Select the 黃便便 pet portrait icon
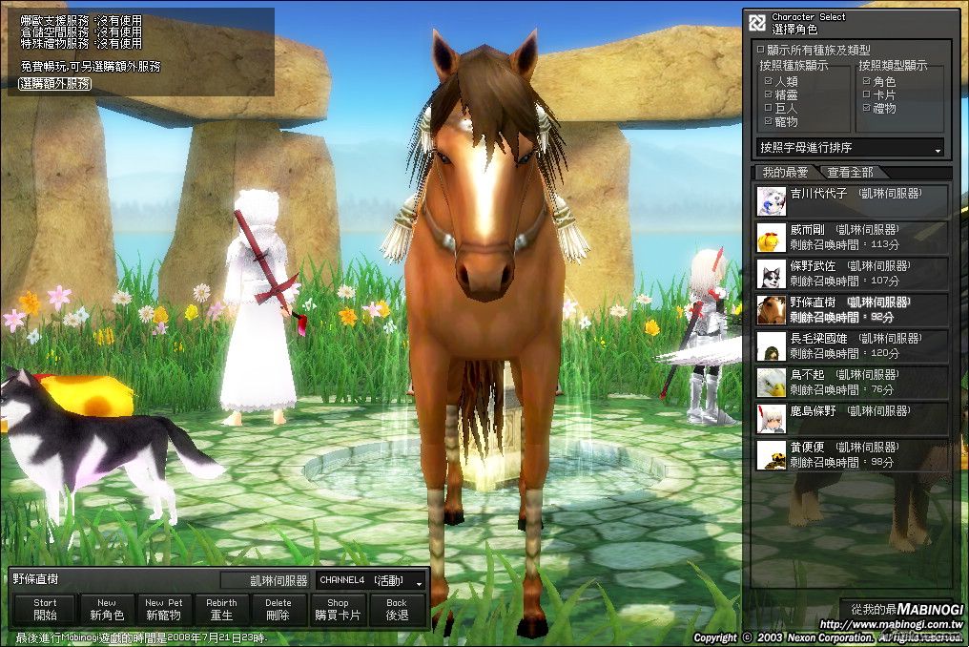This screenshot has width=969, height=647. (x=772, y=455)
